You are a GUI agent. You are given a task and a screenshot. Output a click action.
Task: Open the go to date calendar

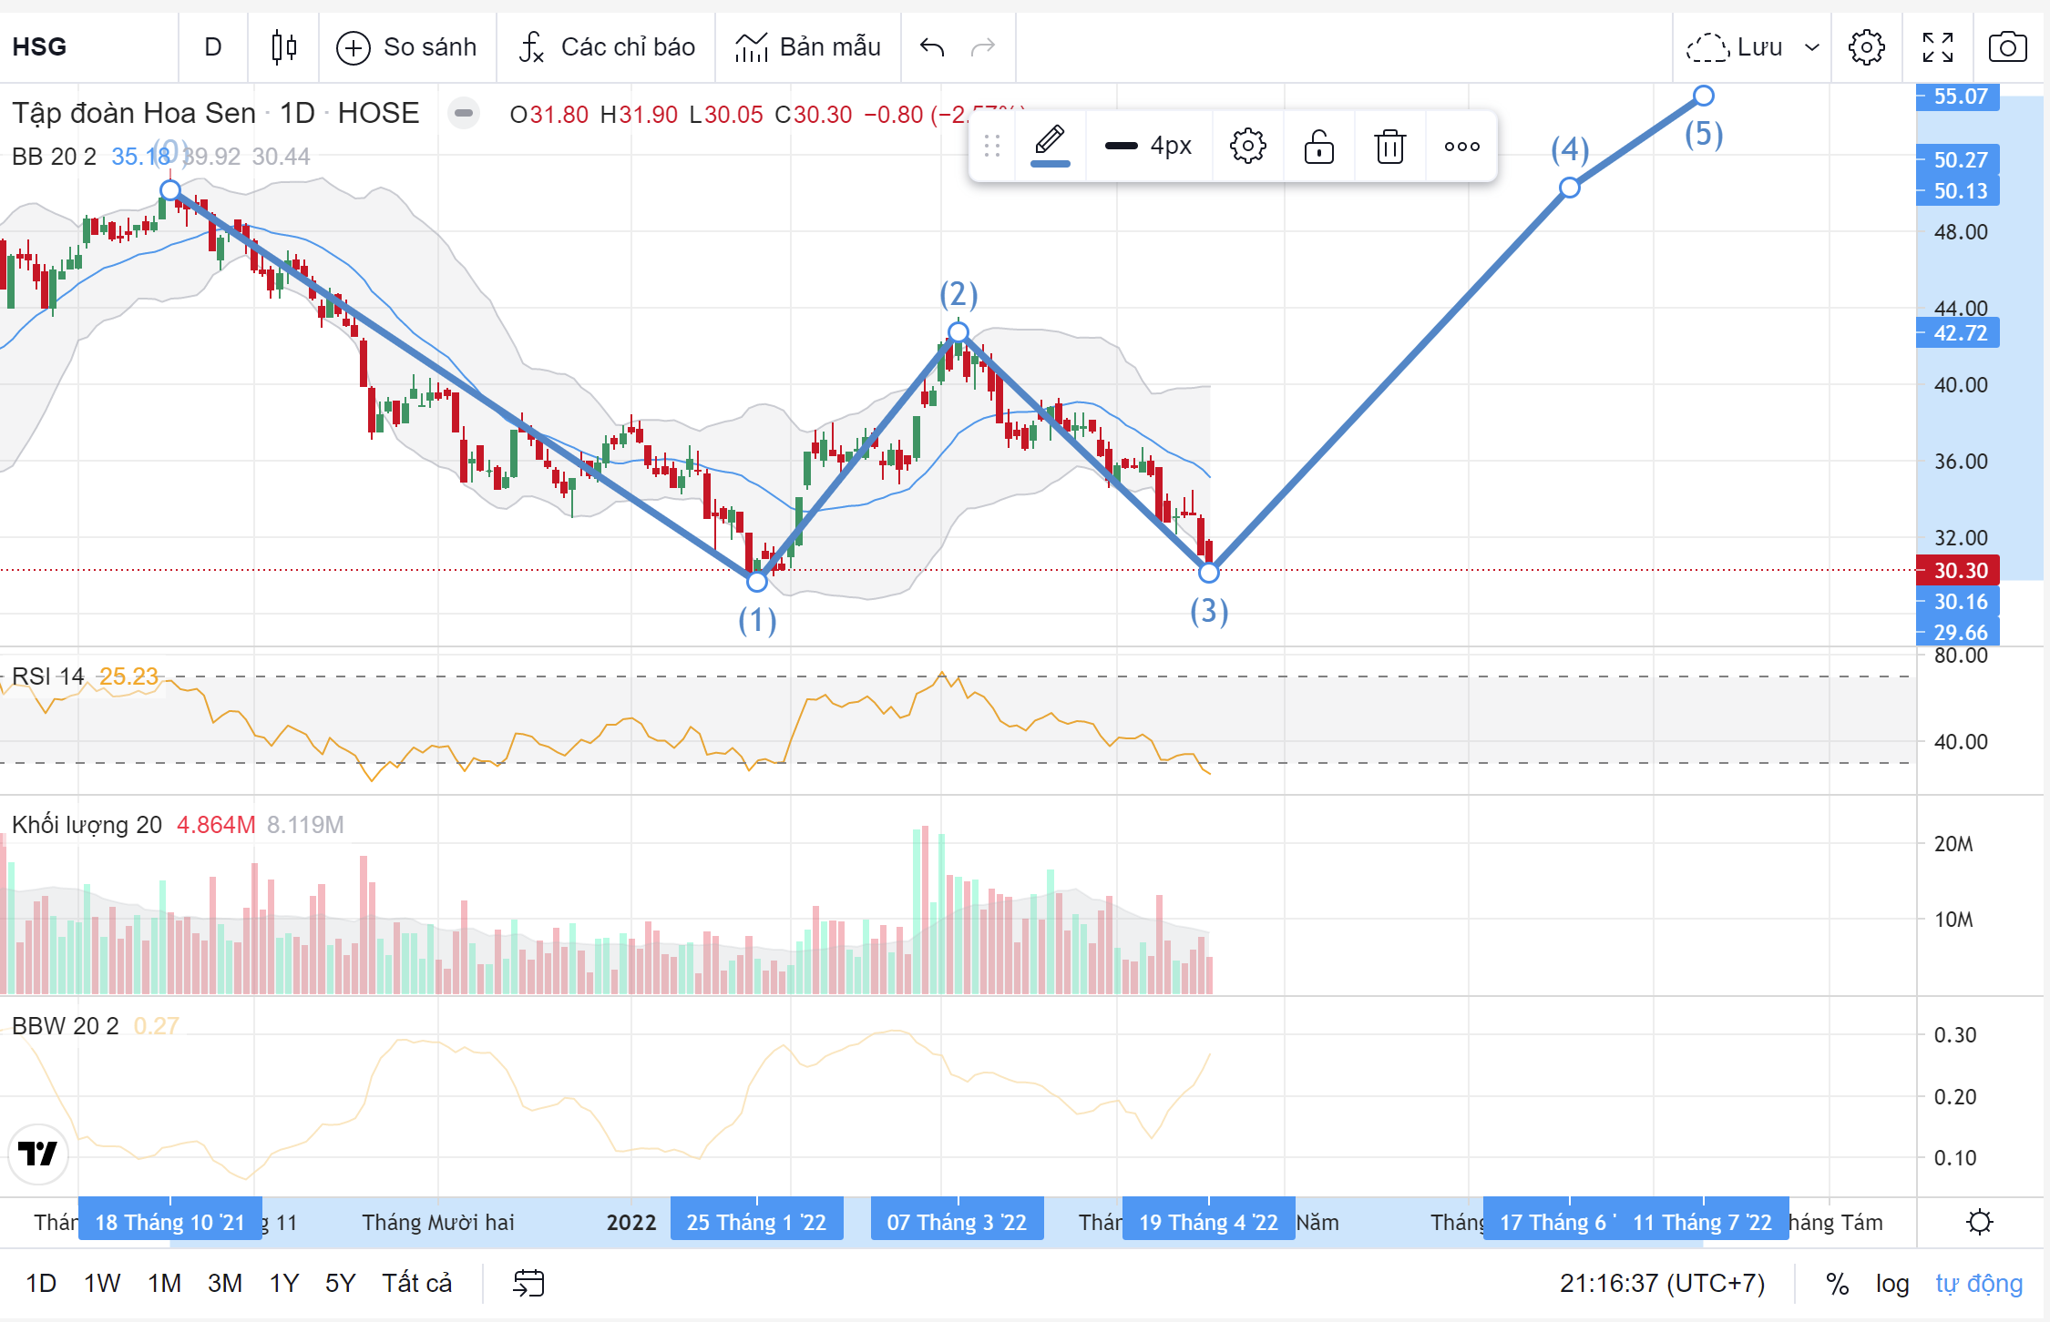tap(528, 1283)
